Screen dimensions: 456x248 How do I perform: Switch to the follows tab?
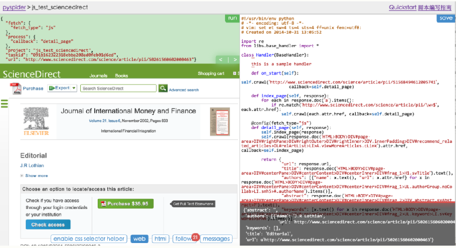click(x=182, y=238)
